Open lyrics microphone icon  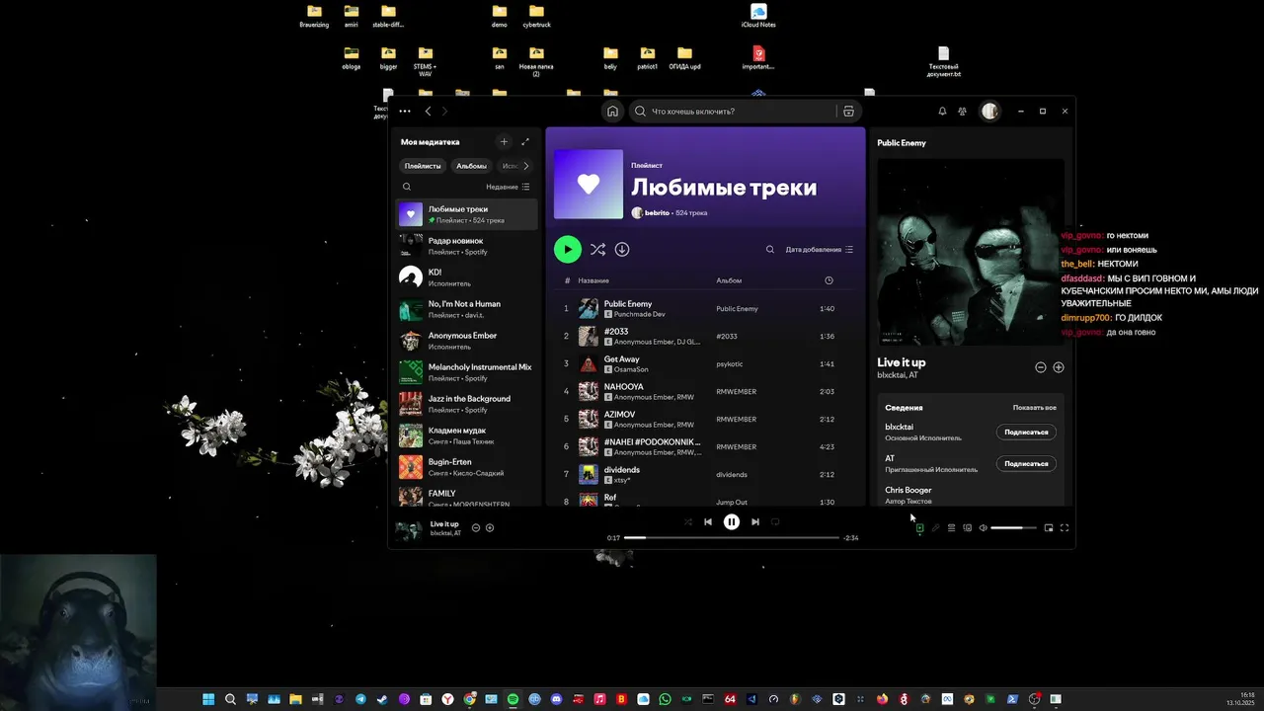(935, 528)
